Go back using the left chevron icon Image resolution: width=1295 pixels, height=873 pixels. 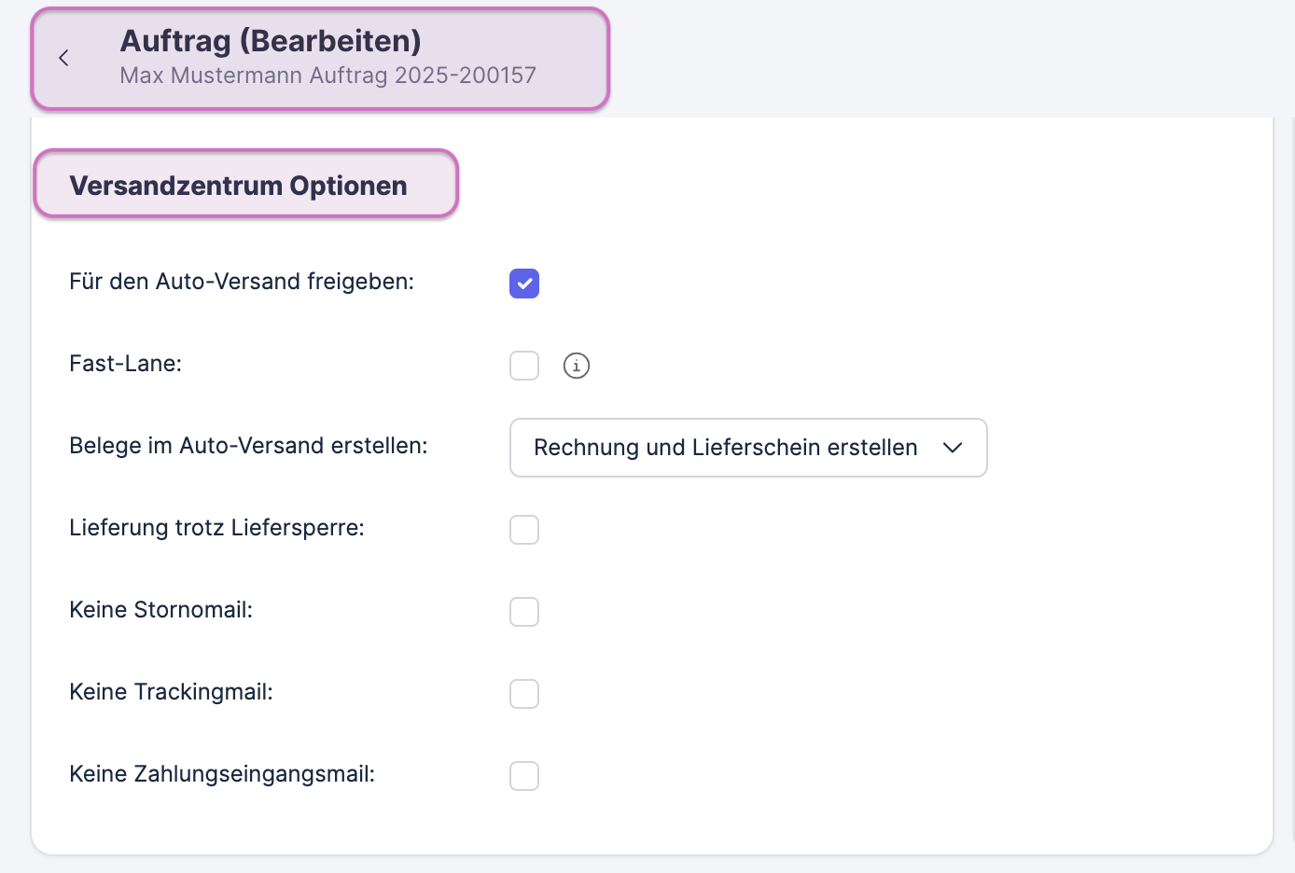(x=63, y=58)
